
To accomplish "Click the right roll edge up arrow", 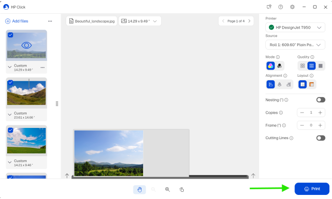I will 253,175.
